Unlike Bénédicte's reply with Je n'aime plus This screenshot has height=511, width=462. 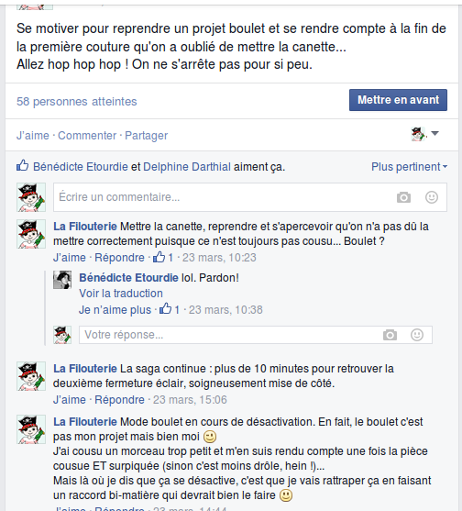point(115,309)
